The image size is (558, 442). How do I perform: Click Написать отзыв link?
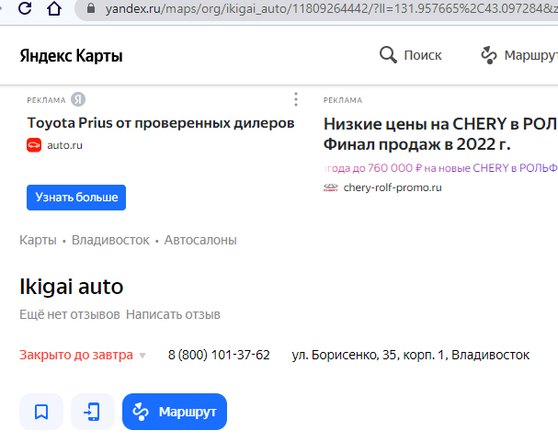pyautogui.click(x=173, y=314)
